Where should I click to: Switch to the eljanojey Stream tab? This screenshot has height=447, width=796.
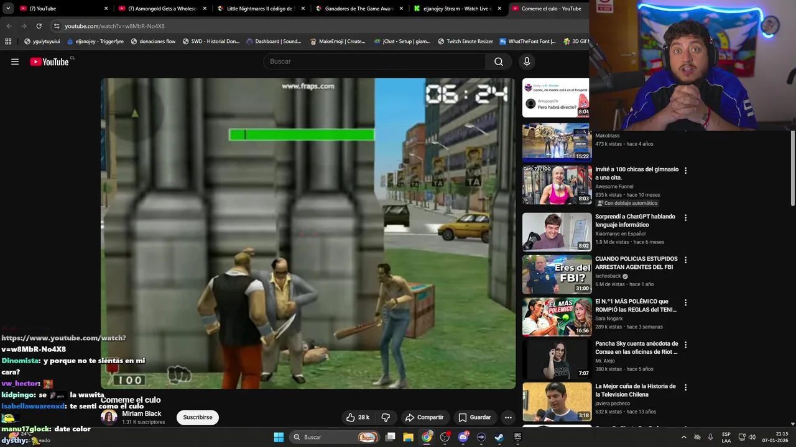[457, 9]
